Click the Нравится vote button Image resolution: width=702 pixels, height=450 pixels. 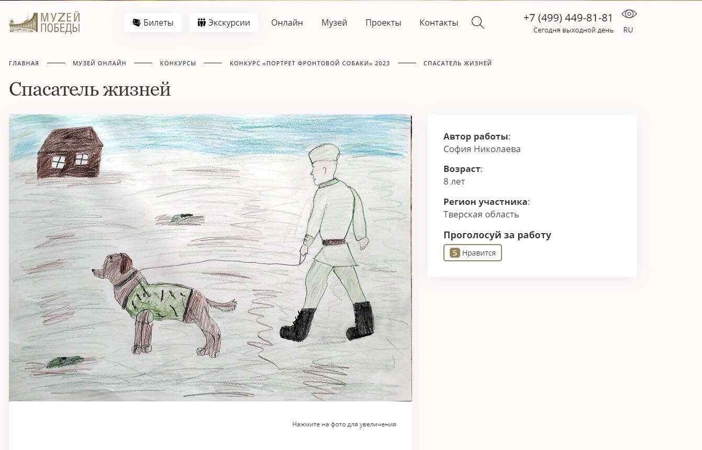[472, 253]
